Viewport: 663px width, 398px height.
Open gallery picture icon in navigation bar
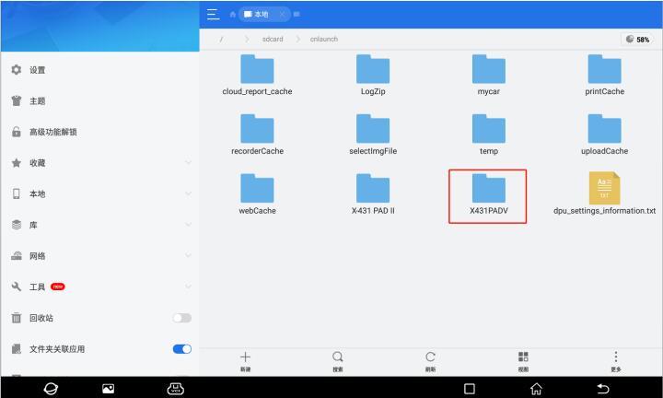(x=109, y=388)
